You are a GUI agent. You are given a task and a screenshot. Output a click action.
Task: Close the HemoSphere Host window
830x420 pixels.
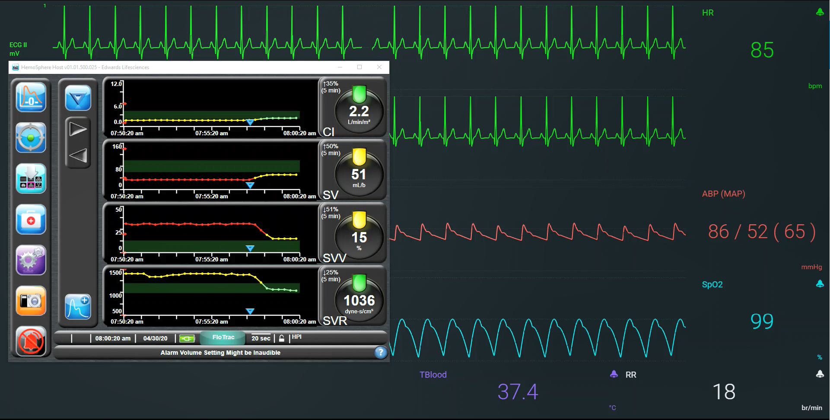(379, 67)
